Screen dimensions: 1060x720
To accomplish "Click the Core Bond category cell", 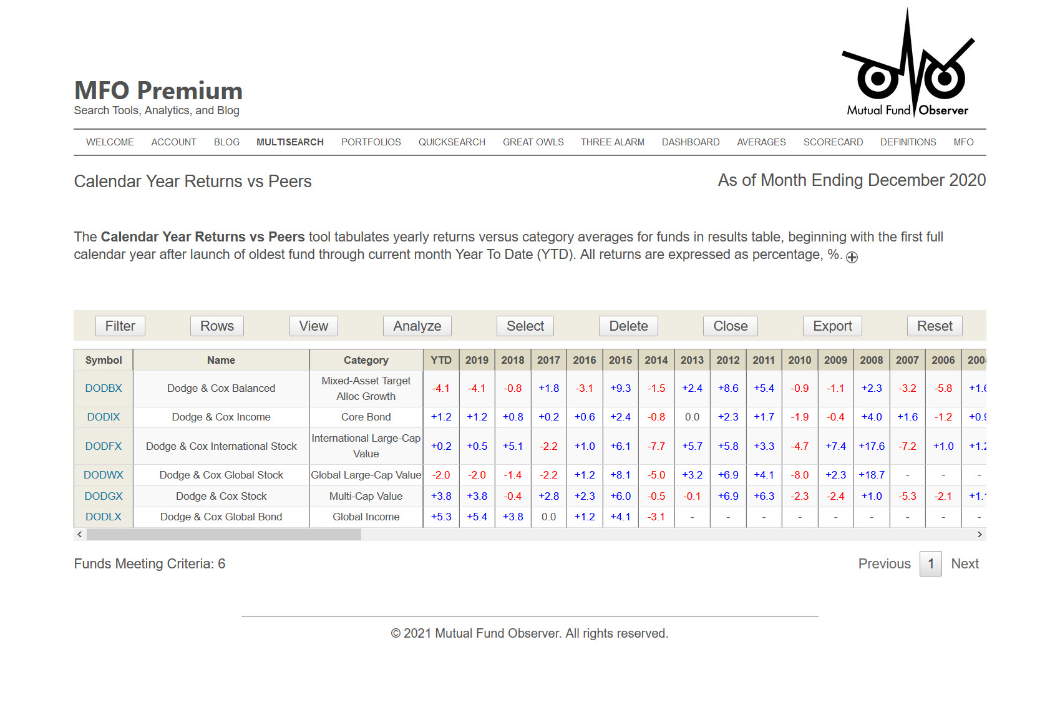I will (366, 417).
